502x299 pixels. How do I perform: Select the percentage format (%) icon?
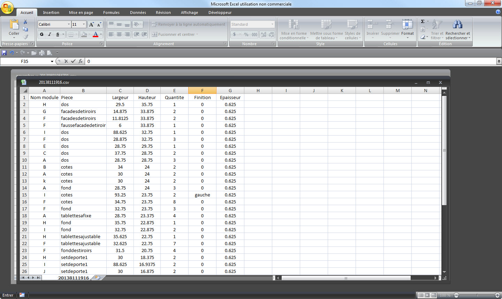coord(246,35)
